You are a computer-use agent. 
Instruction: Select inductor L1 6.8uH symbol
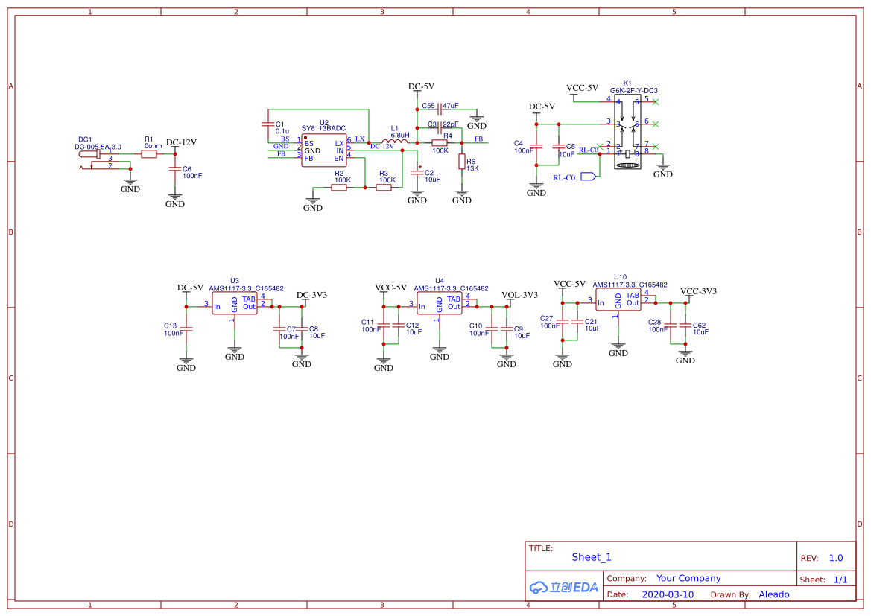[395, 142]
